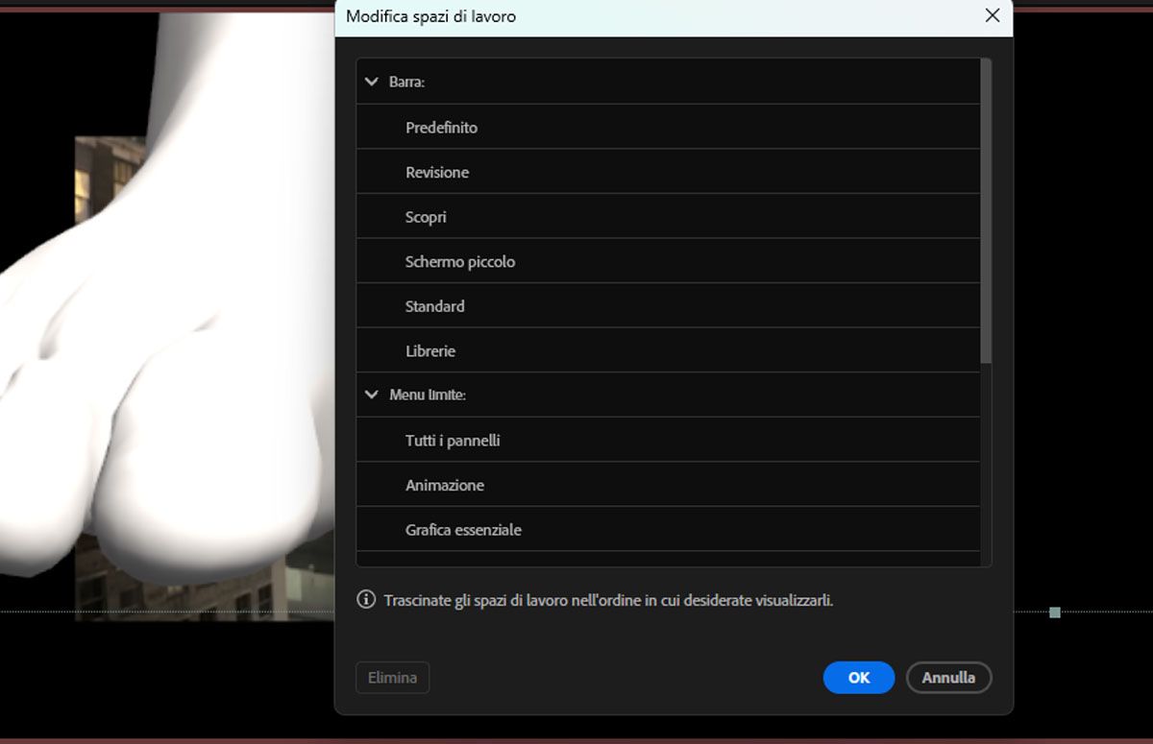Image resolution: width=1153 pixels, height=744 pixels.
Task: Select the Standard workspace row
Action: 668,306
